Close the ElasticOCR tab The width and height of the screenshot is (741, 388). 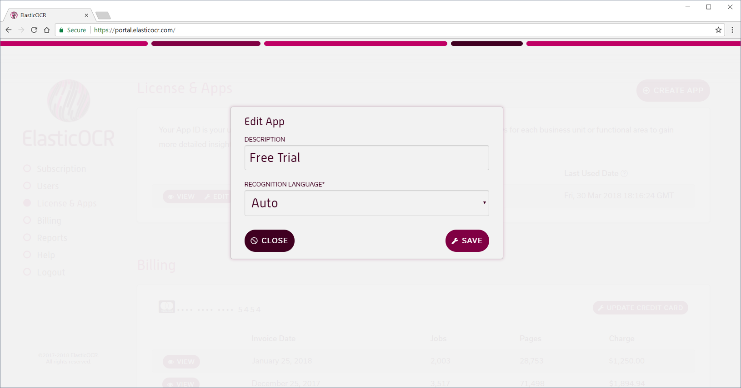click(86, 15)
